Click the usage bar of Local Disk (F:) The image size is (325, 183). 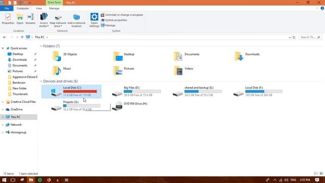coord(264,91)
